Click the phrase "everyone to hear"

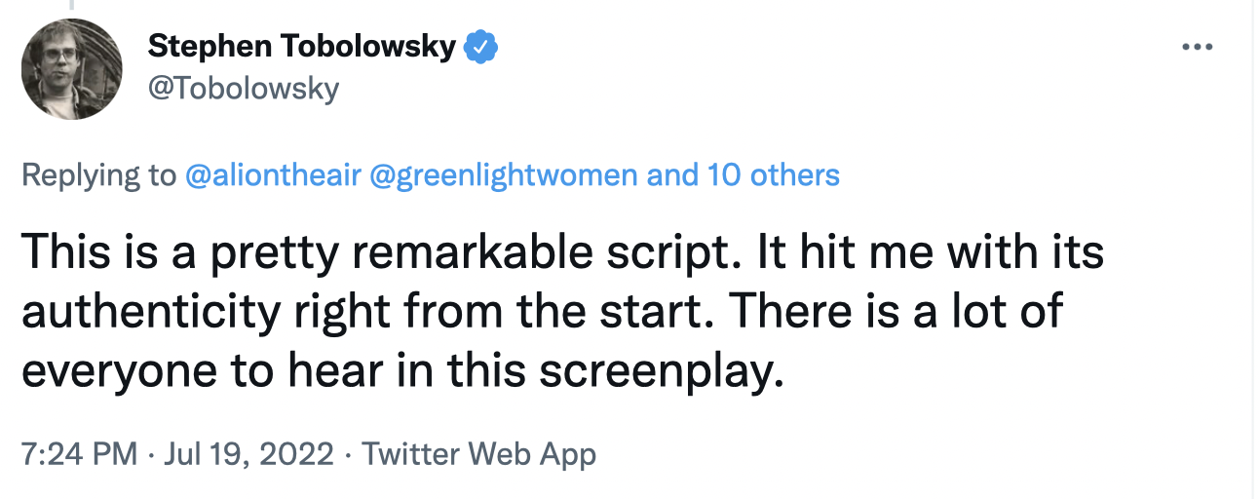[183, 373]
